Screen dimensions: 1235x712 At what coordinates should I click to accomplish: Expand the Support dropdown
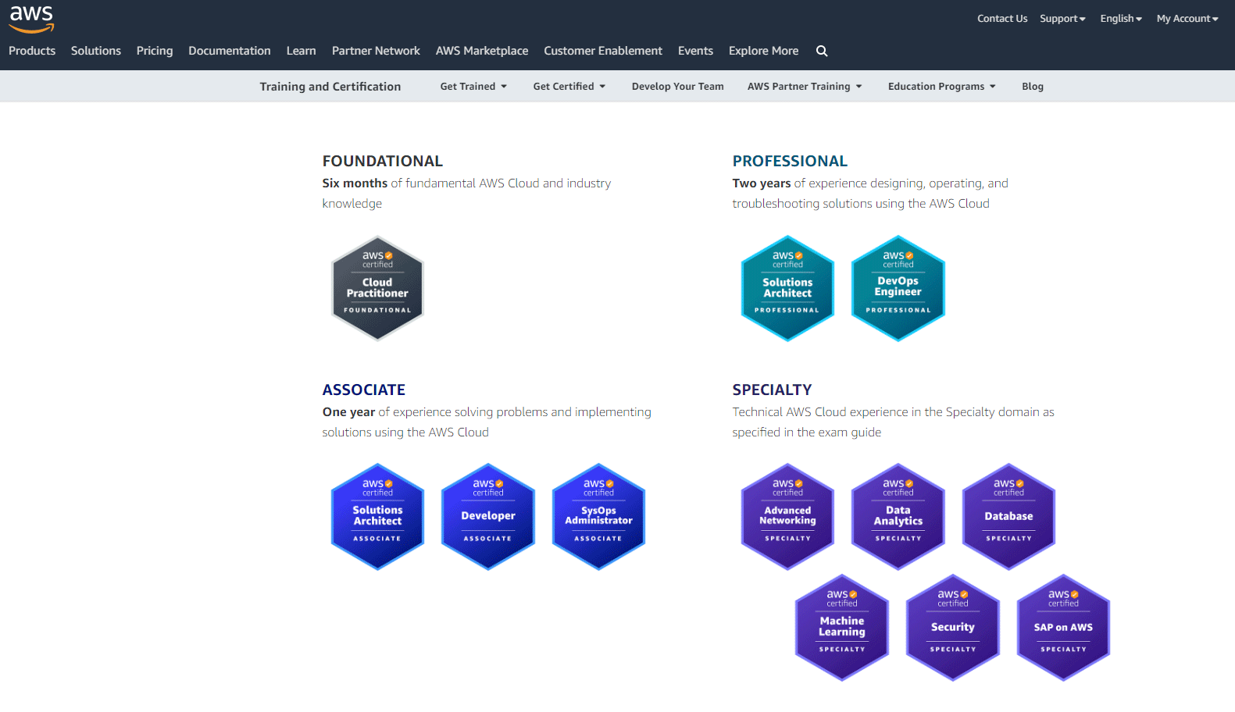pos(1062,19)
